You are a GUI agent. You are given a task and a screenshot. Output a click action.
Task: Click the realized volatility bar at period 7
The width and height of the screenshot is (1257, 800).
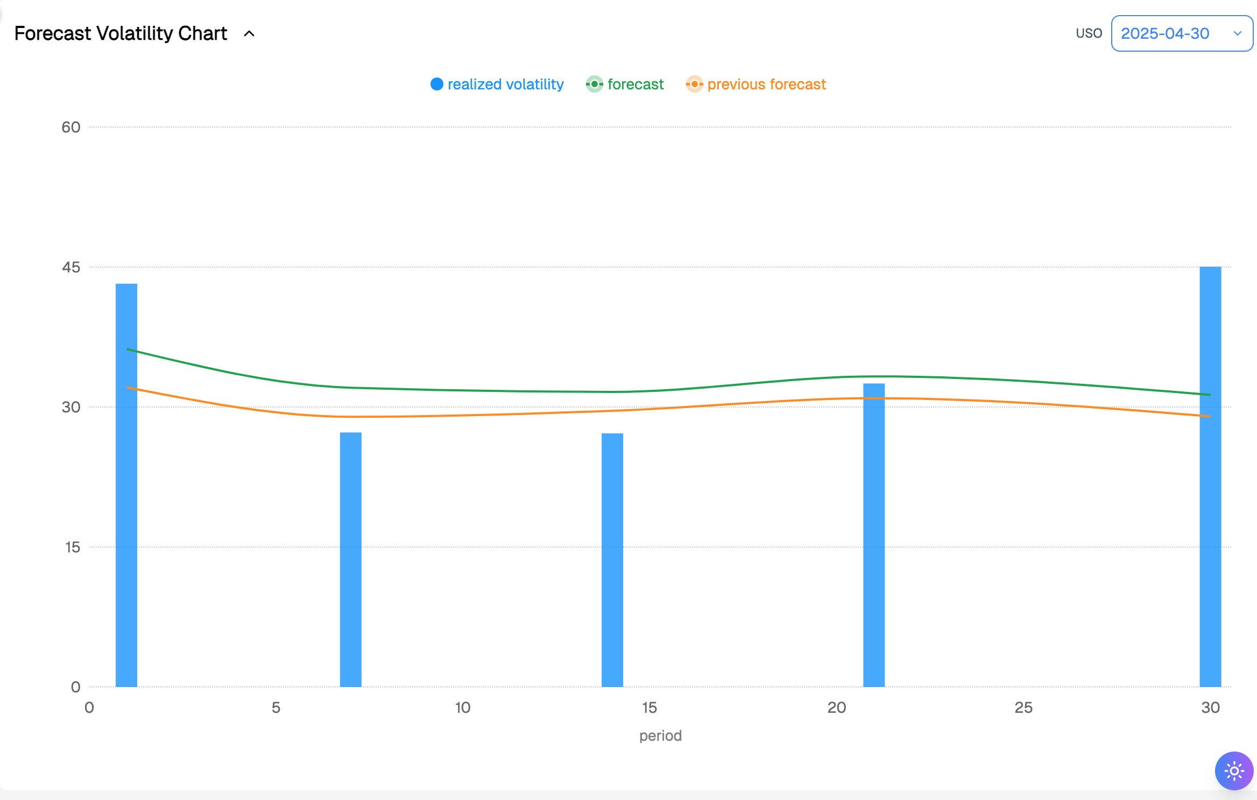pos(351,560)
